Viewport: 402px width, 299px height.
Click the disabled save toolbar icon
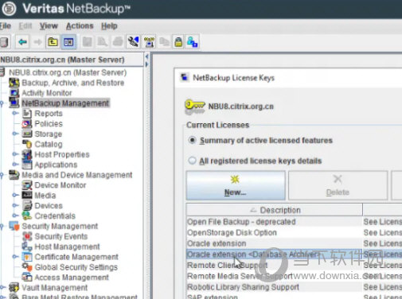point(88,42)
